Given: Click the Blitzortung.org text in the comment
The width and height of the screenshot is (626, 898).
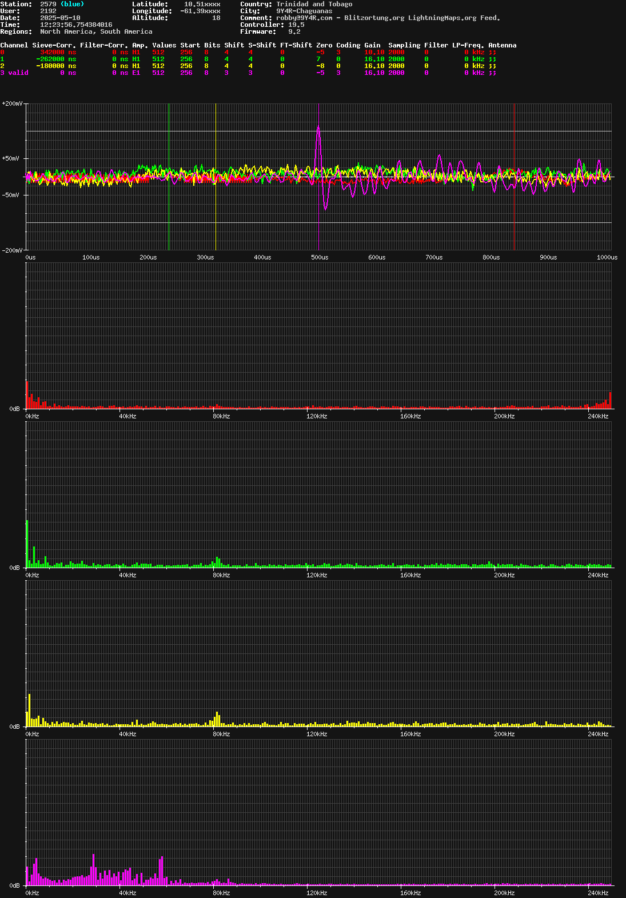Looking at the screenshot, I should (374, 18).
